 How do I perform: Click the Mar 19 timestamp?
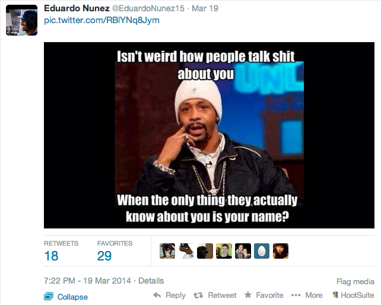pos(205,8)
